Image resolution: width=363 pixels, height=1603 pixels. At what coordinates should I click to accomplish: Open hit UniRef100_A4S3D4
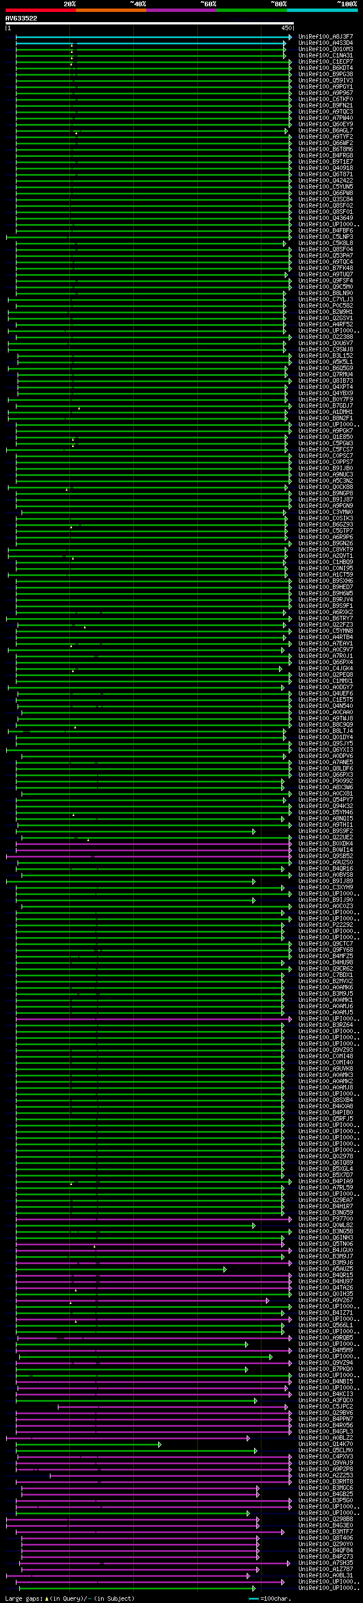click(326, 44)
